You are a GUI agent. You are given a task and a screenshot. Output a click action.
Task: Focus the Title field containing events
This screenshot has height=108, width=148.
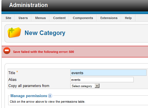pyautogui.click(x=108, y=73)
